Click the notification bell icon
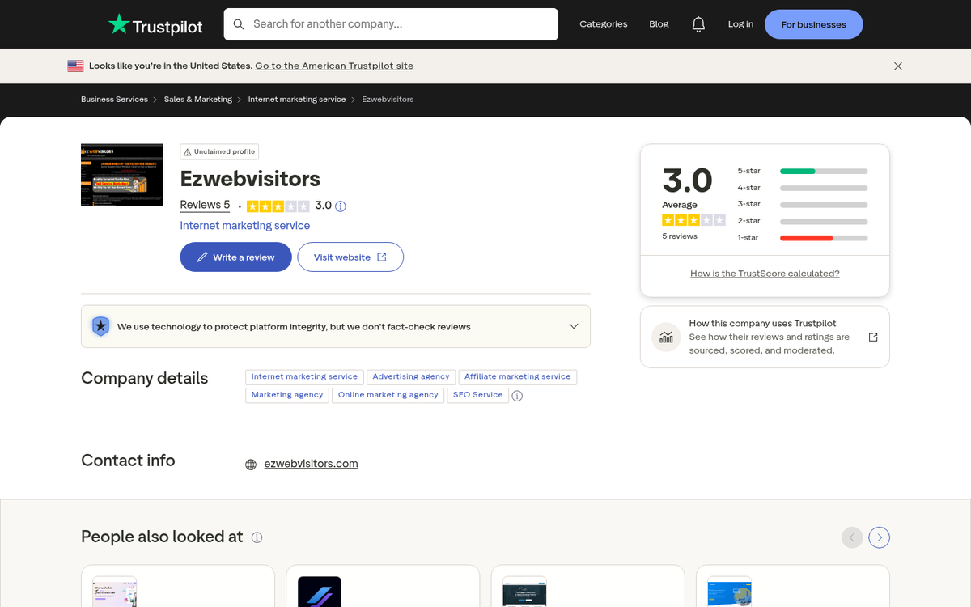The width and height of the screenshot is (971, 607). click(698, 24)
